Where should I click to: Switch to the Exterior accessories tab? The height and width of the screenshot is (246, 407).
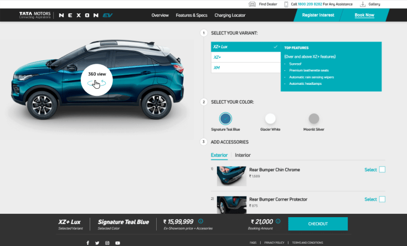(219, 155)
